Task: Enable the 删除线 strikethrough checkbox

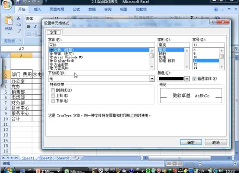Action: (x=53, y=90)
